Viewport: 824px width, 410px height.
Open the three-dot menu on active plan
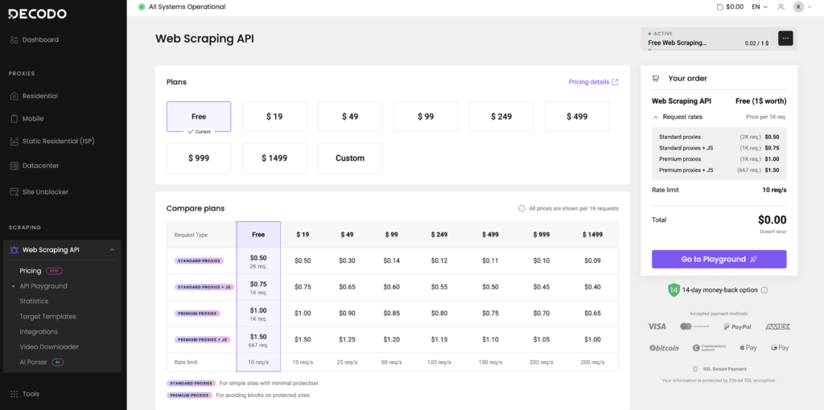[x=785, y=39]
